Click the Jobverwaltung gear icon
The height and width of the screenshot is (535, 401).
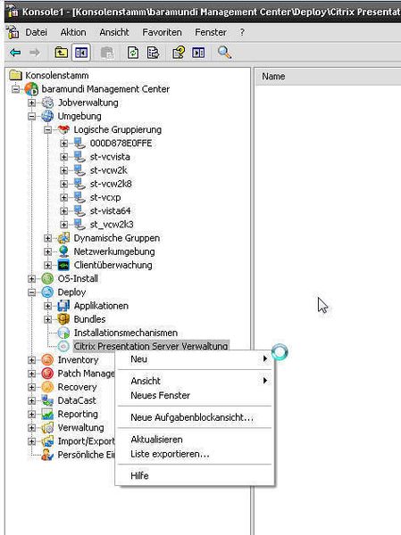point(47,103)
